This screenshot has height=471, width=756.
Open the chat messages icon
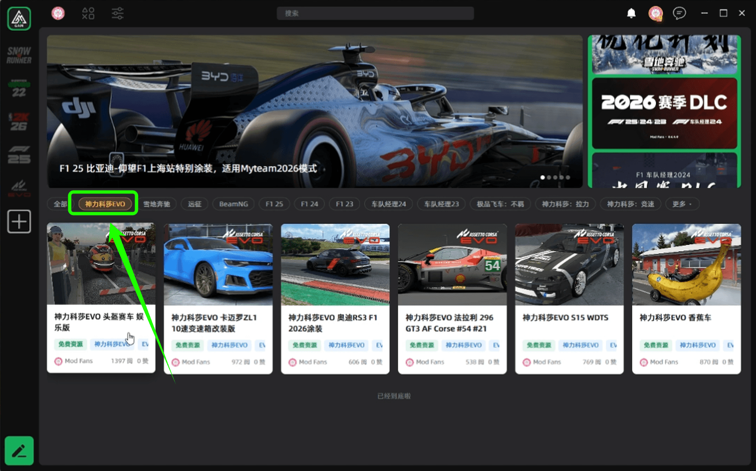679,13
